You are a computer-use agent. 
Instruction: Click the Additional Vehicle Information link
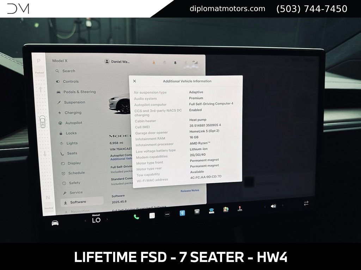(x=121, y=159)
